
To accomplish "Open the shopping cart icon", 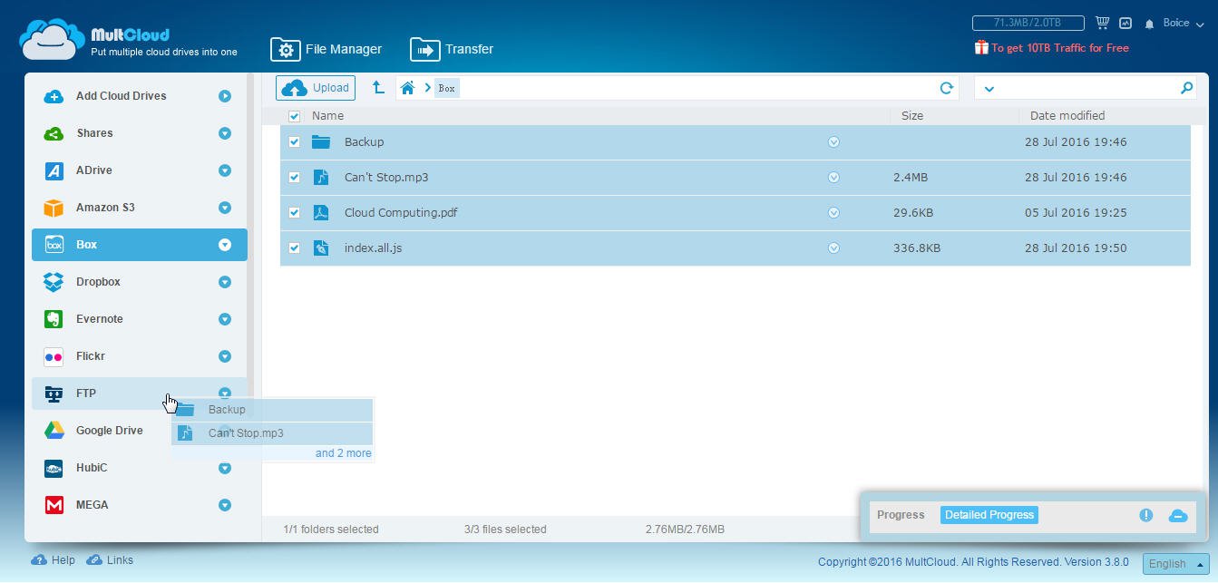I will click(1102, 23).
